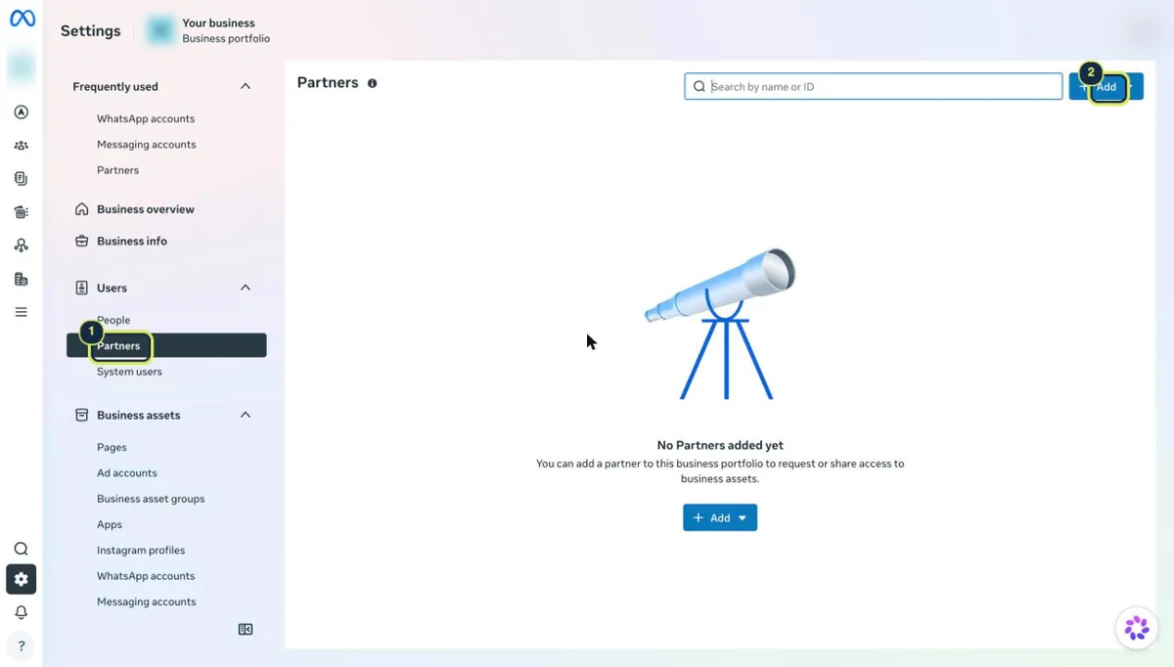The image size is (1174, 667).
Task: Open the connected nodes icon in left rail
Action: tap(22, 245)
